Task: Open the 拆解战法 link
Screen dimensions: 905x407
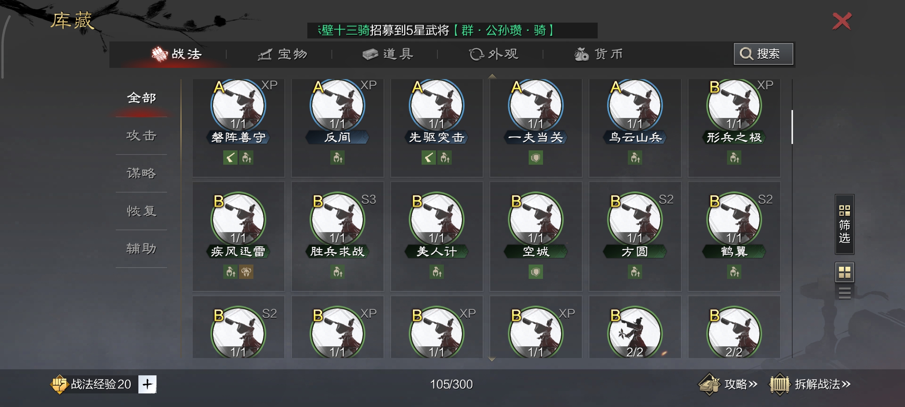Action: tap(810, 384)
